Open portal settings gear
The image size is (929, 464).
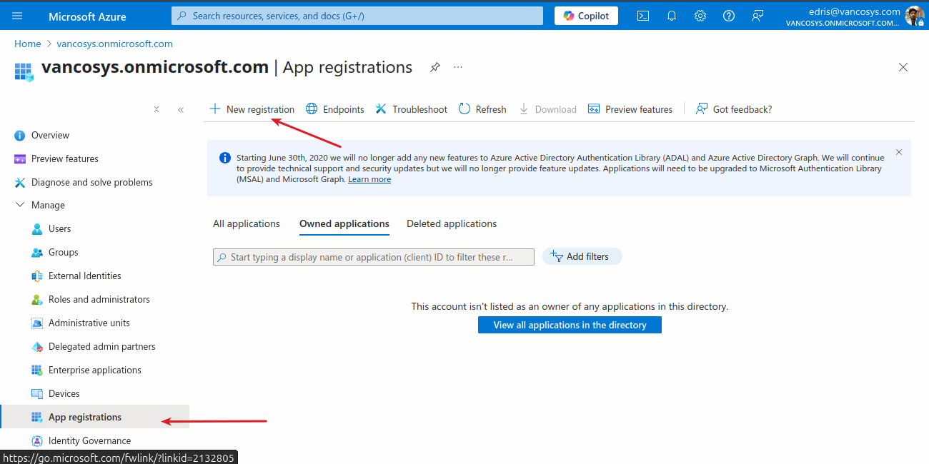(700, 16)
